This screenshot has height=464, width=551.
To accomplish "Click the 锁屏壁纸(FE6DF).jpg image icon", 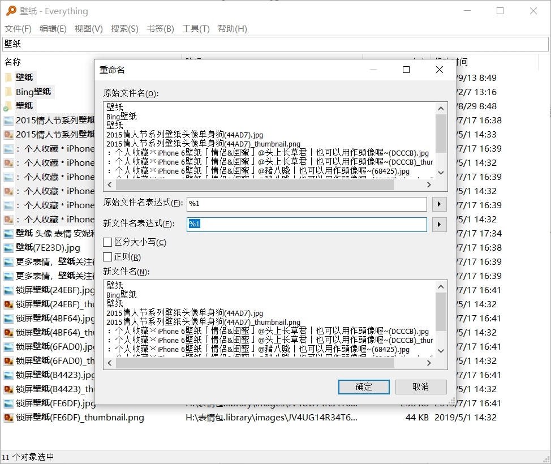I will [8, 403].
